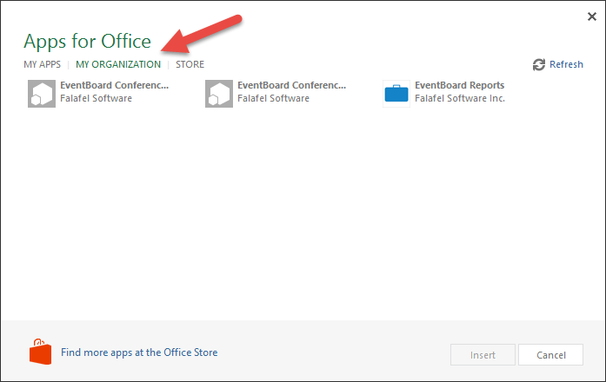Click the Falafel Software Inc. publisher text

460,98
